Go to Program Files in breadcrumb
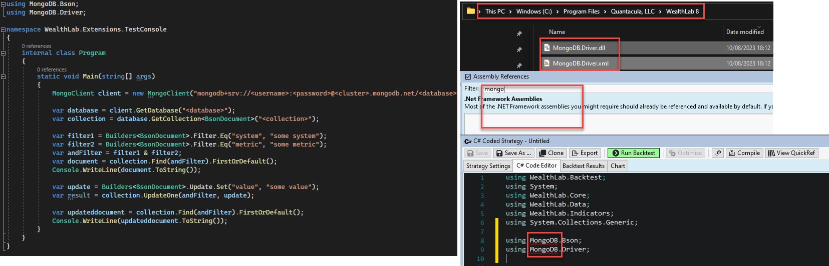The image size is (829, 266). click(x=581, y=11)
